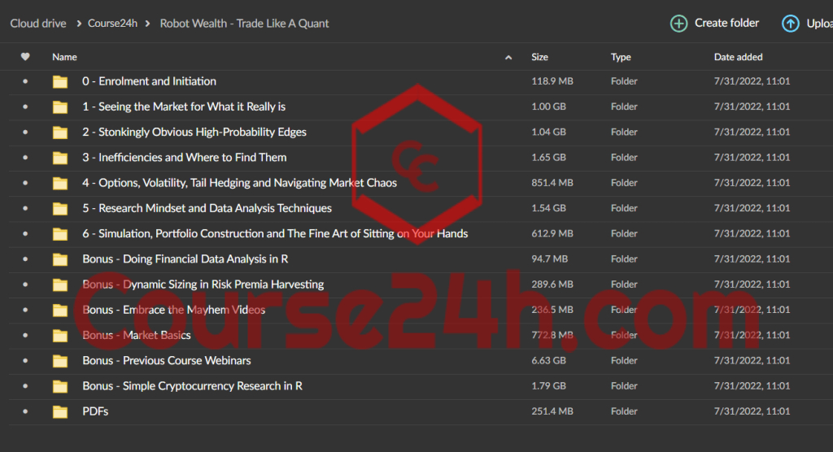
Task: Click the Create folder label
Action: point(726,23)
